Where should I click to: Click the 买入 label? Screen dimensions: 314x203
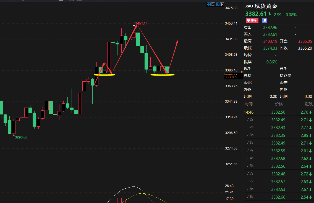[247, 34]
